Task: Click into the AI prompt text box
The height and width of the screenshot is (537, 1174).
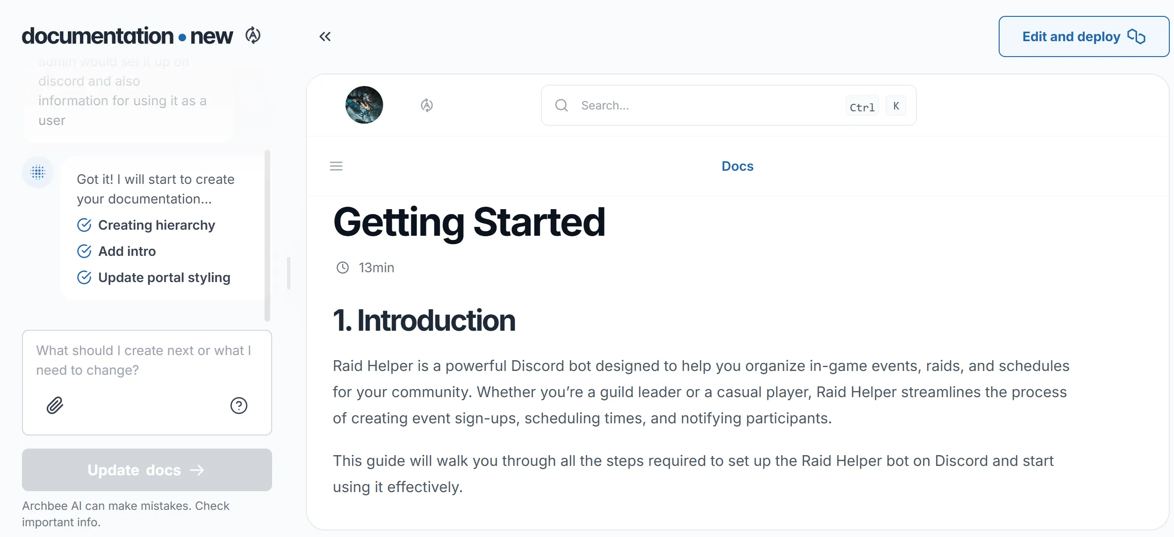Action: click(147, 360)
